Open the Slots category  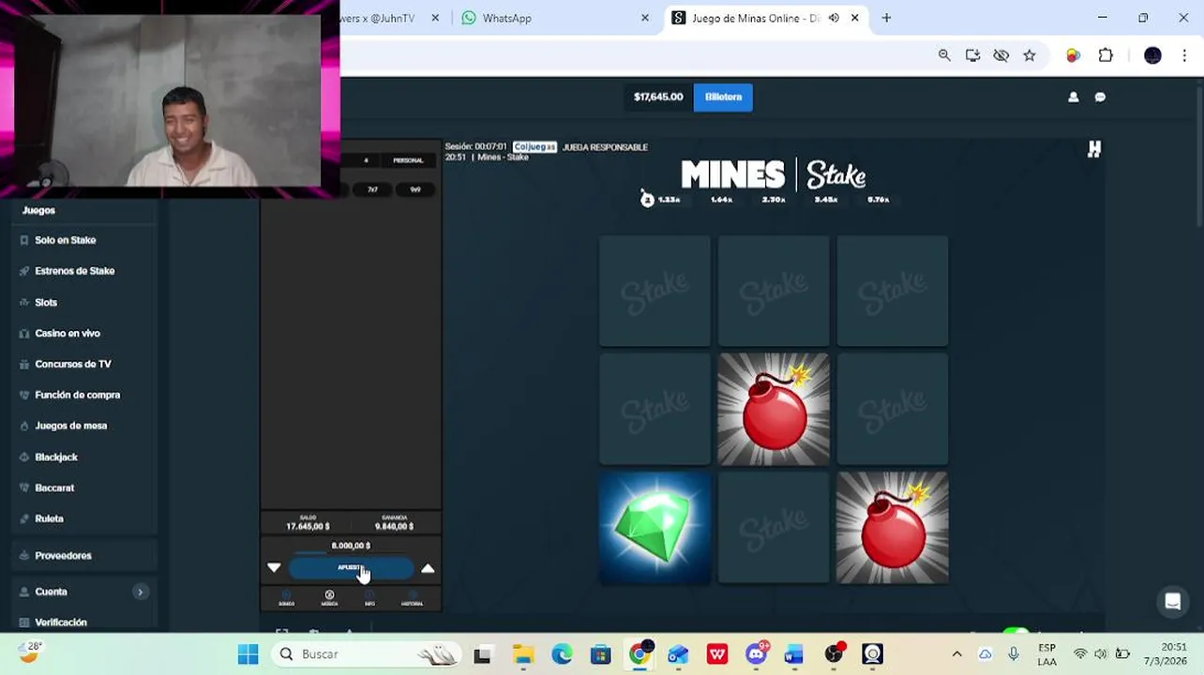(46, 303)
